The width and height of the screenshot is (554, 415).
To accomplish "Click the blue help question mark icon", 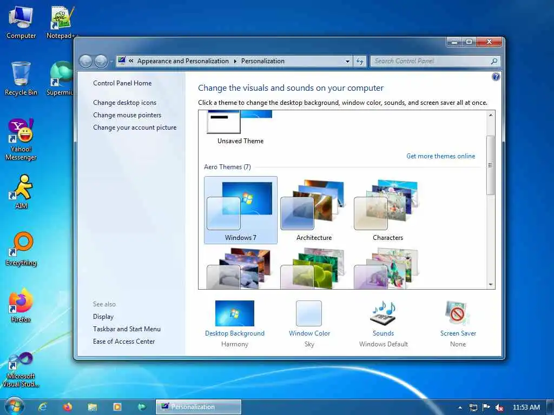I will coord(496,77).
